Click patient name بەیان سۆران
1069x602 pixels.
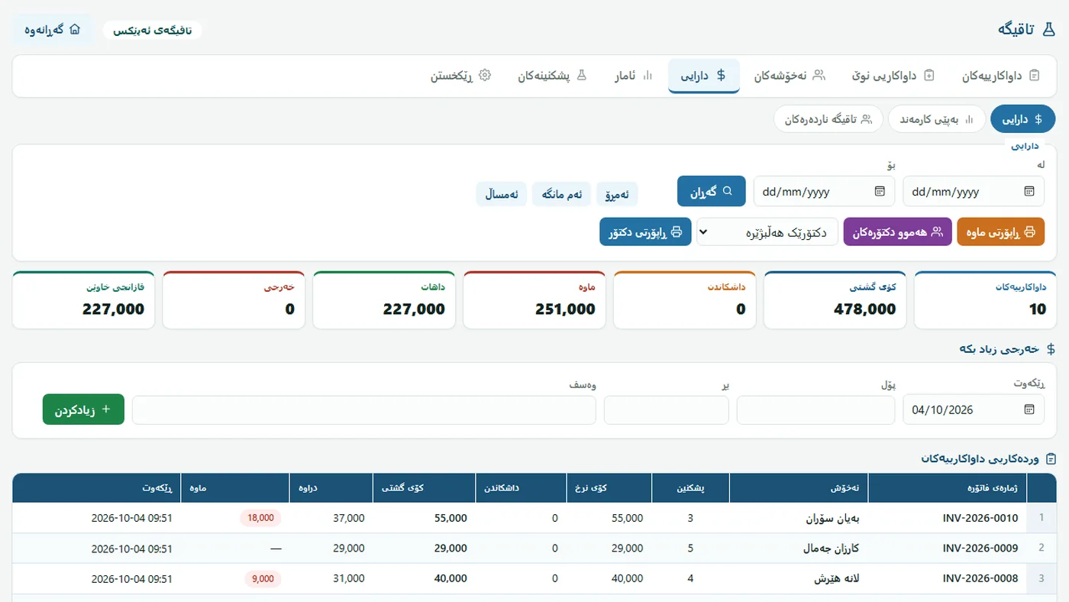833,518
